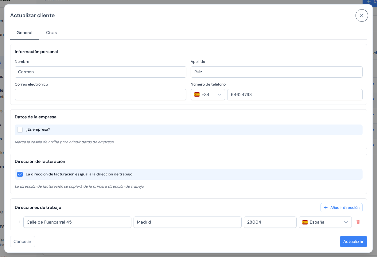Viewport: 377px width, 257px height.
Task: Collapse the sidebar with double chevron icon
Action: pyautogui.click(x=2, y=212)
